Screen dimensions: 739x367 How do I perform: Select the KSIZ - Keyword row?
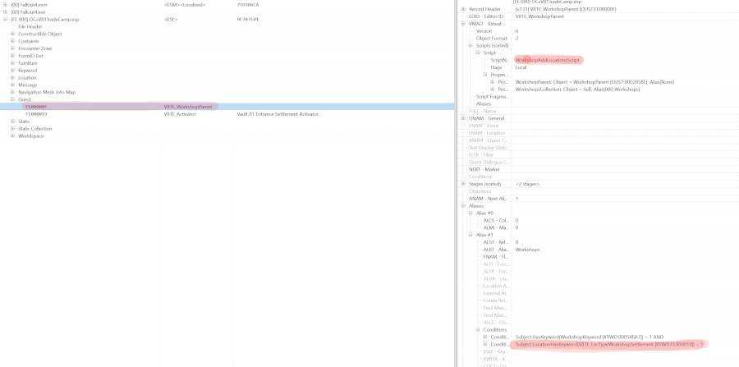496,351
